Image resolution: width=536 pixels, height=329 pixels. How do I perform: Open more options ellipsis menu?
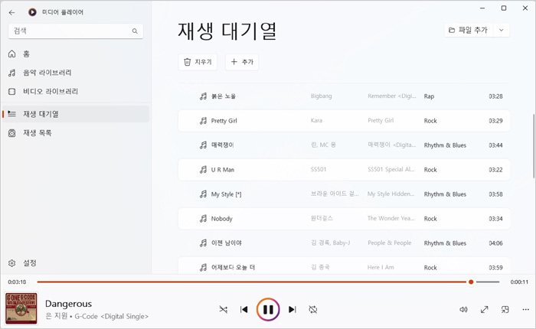[525, 309]
